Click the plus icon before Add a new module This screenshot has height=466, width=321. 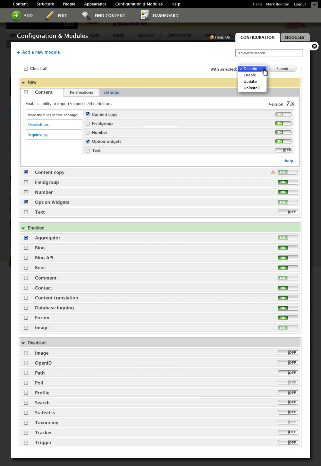[x=18, y=52]
